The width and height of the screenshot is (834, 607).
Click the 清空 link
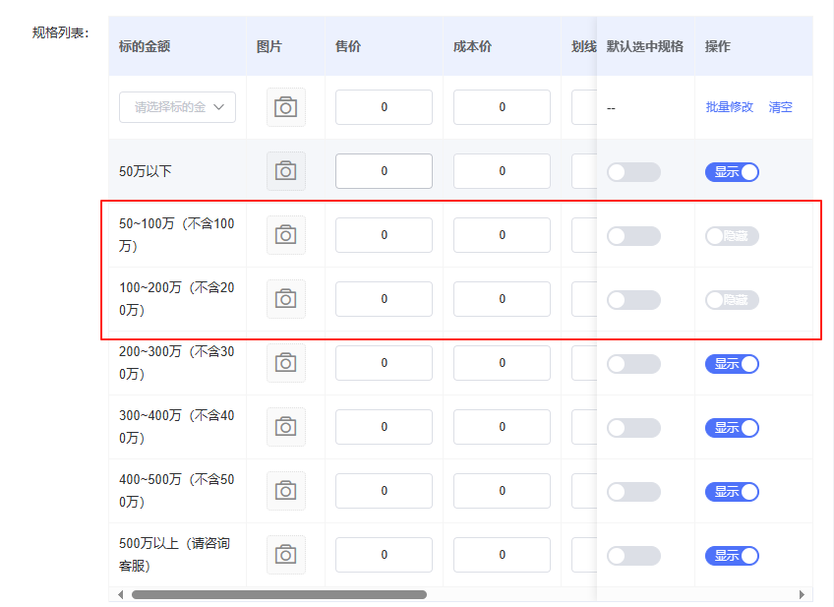(780, 107)
